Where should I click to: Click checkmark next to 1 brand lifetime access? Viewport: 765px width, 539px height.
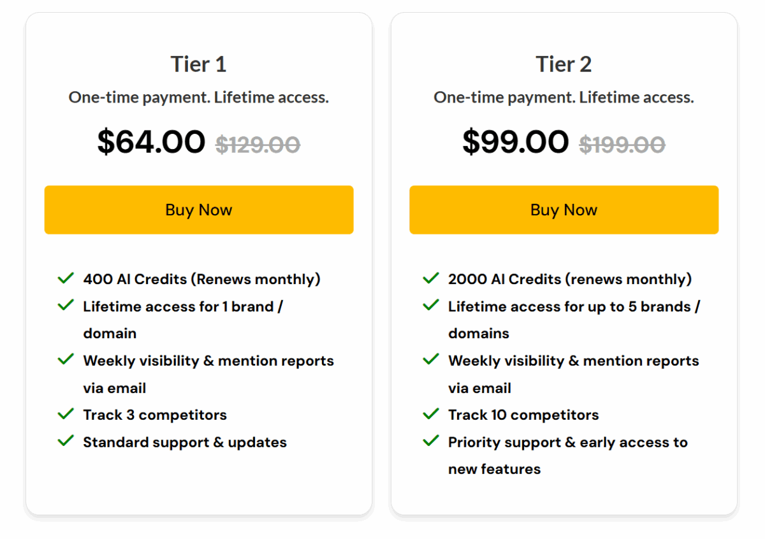66,306
